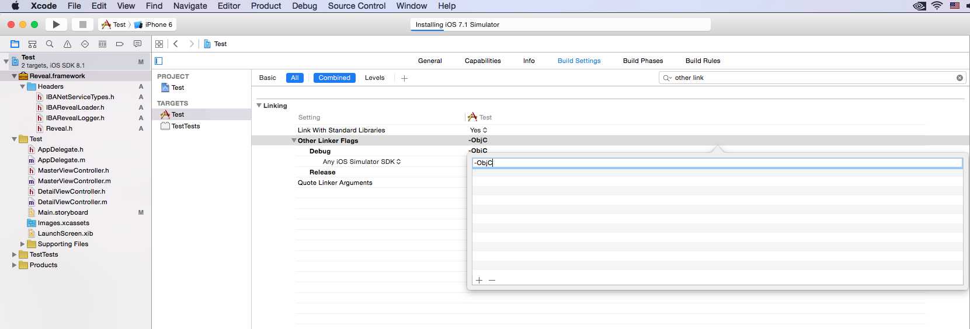Remove the selected linker flag in popover

(x=492, y=280)
